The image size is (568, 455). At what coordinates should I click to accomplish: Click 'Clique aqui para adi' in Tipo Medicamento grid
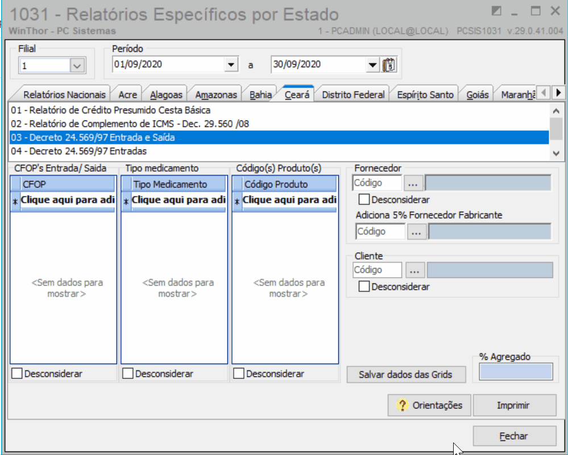[x=179, y=200]
